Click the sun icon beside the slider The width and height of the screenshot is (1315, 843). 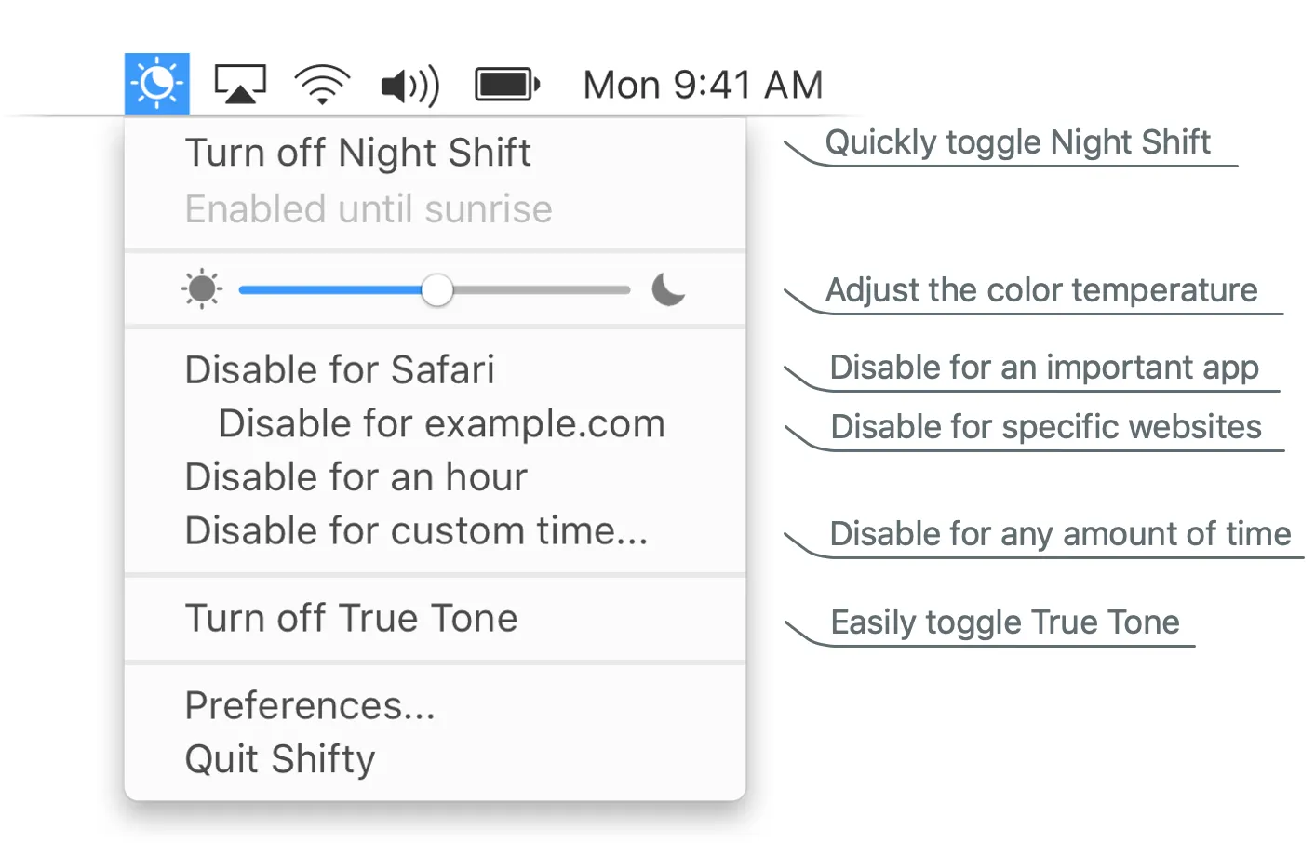[x=201, y=289]
